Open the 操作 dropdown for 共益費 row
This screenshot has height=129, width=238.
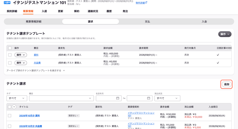pyautogui.click(x=21, y=63)
